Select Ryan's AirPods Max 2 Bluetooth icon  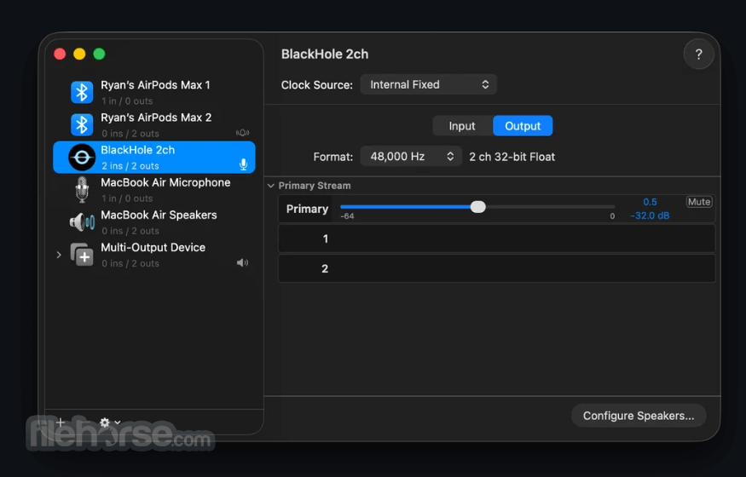pos(82,124)
